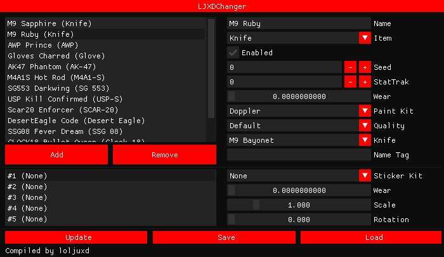Image resolution: width=444 pixels, height=257 pixels.
Task: Select M9 Sapphire (Knife) entry
Action: (x=105, y=23)
